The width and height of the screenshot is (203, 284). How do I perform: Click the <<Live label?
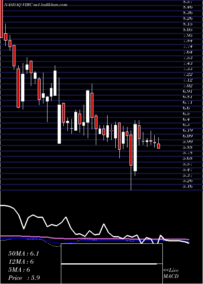coord(171,271)
